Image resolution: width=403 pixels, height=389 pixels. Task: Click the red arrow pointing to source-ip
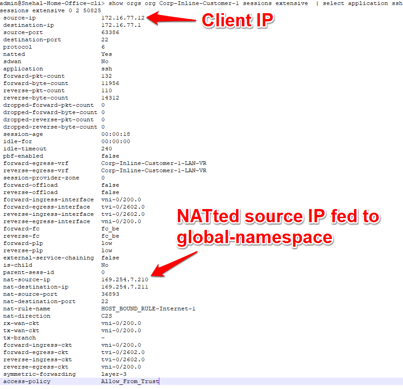[x=172, y=18]
